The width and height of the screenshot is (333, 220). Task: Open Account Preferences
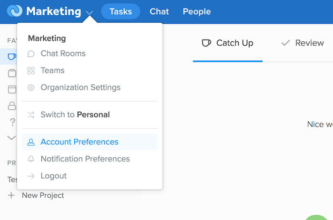coord(90,142)
